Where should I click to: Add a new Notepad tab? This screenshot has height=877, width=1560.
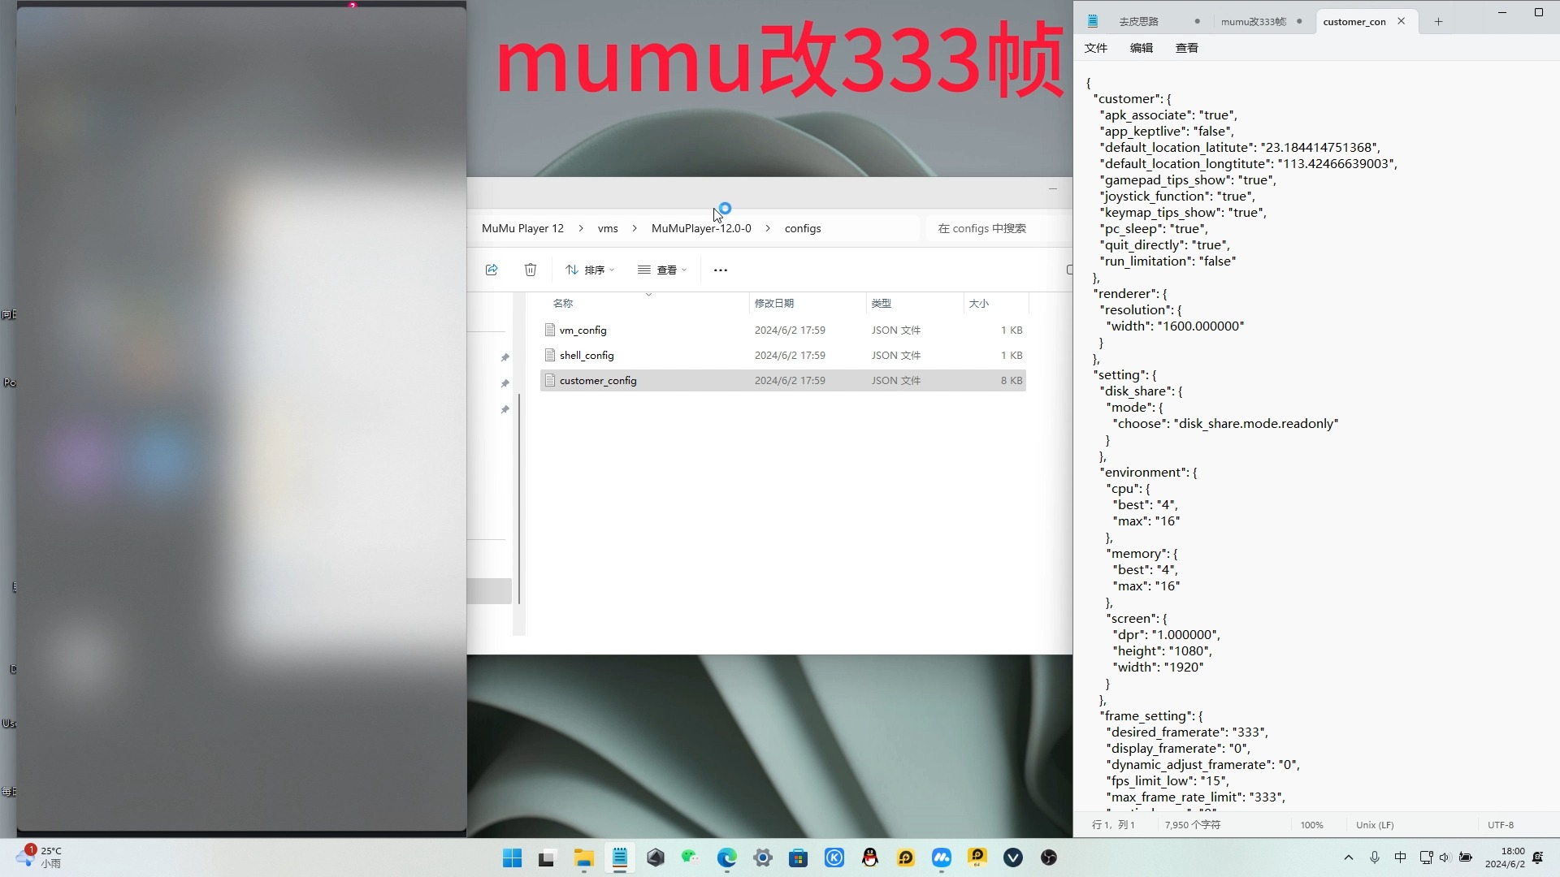click(1438, 22)
